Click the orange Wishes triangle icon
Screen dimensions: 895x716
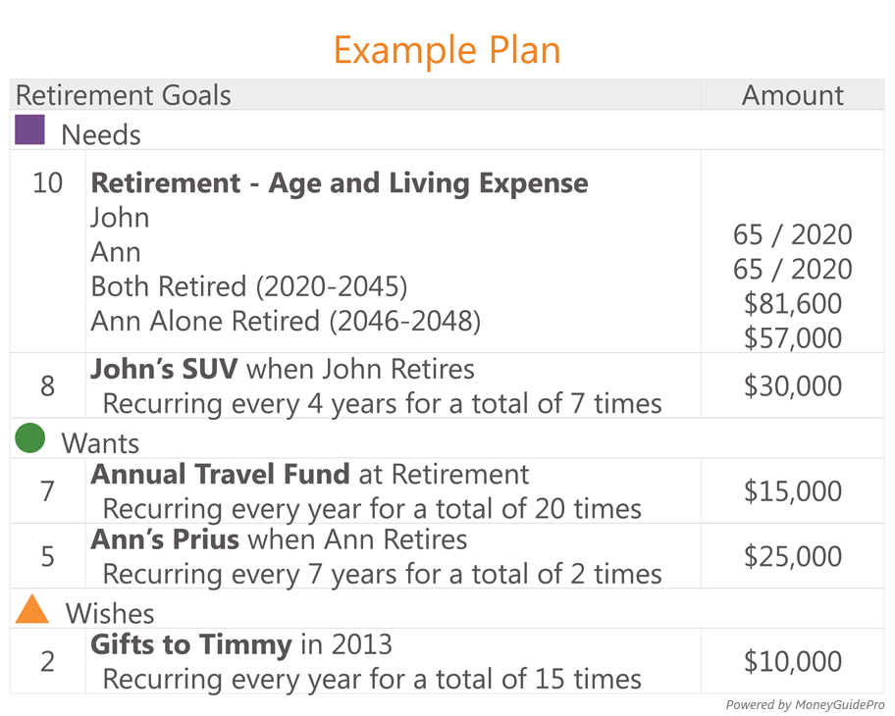[x=32, y=609]
